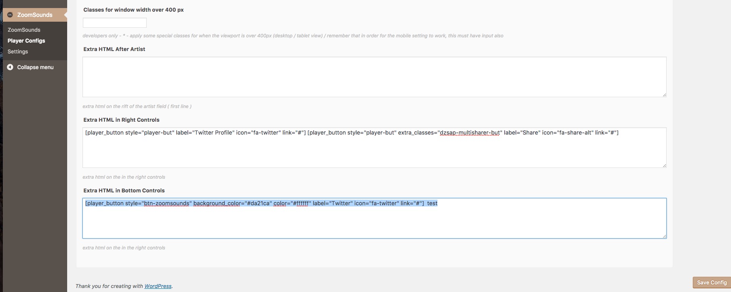Image resolution: width=731 pixels, height=292 pixels.
Task: Click the Extra HTML in Bottom Controls label
Action: (x=124, y=190)
